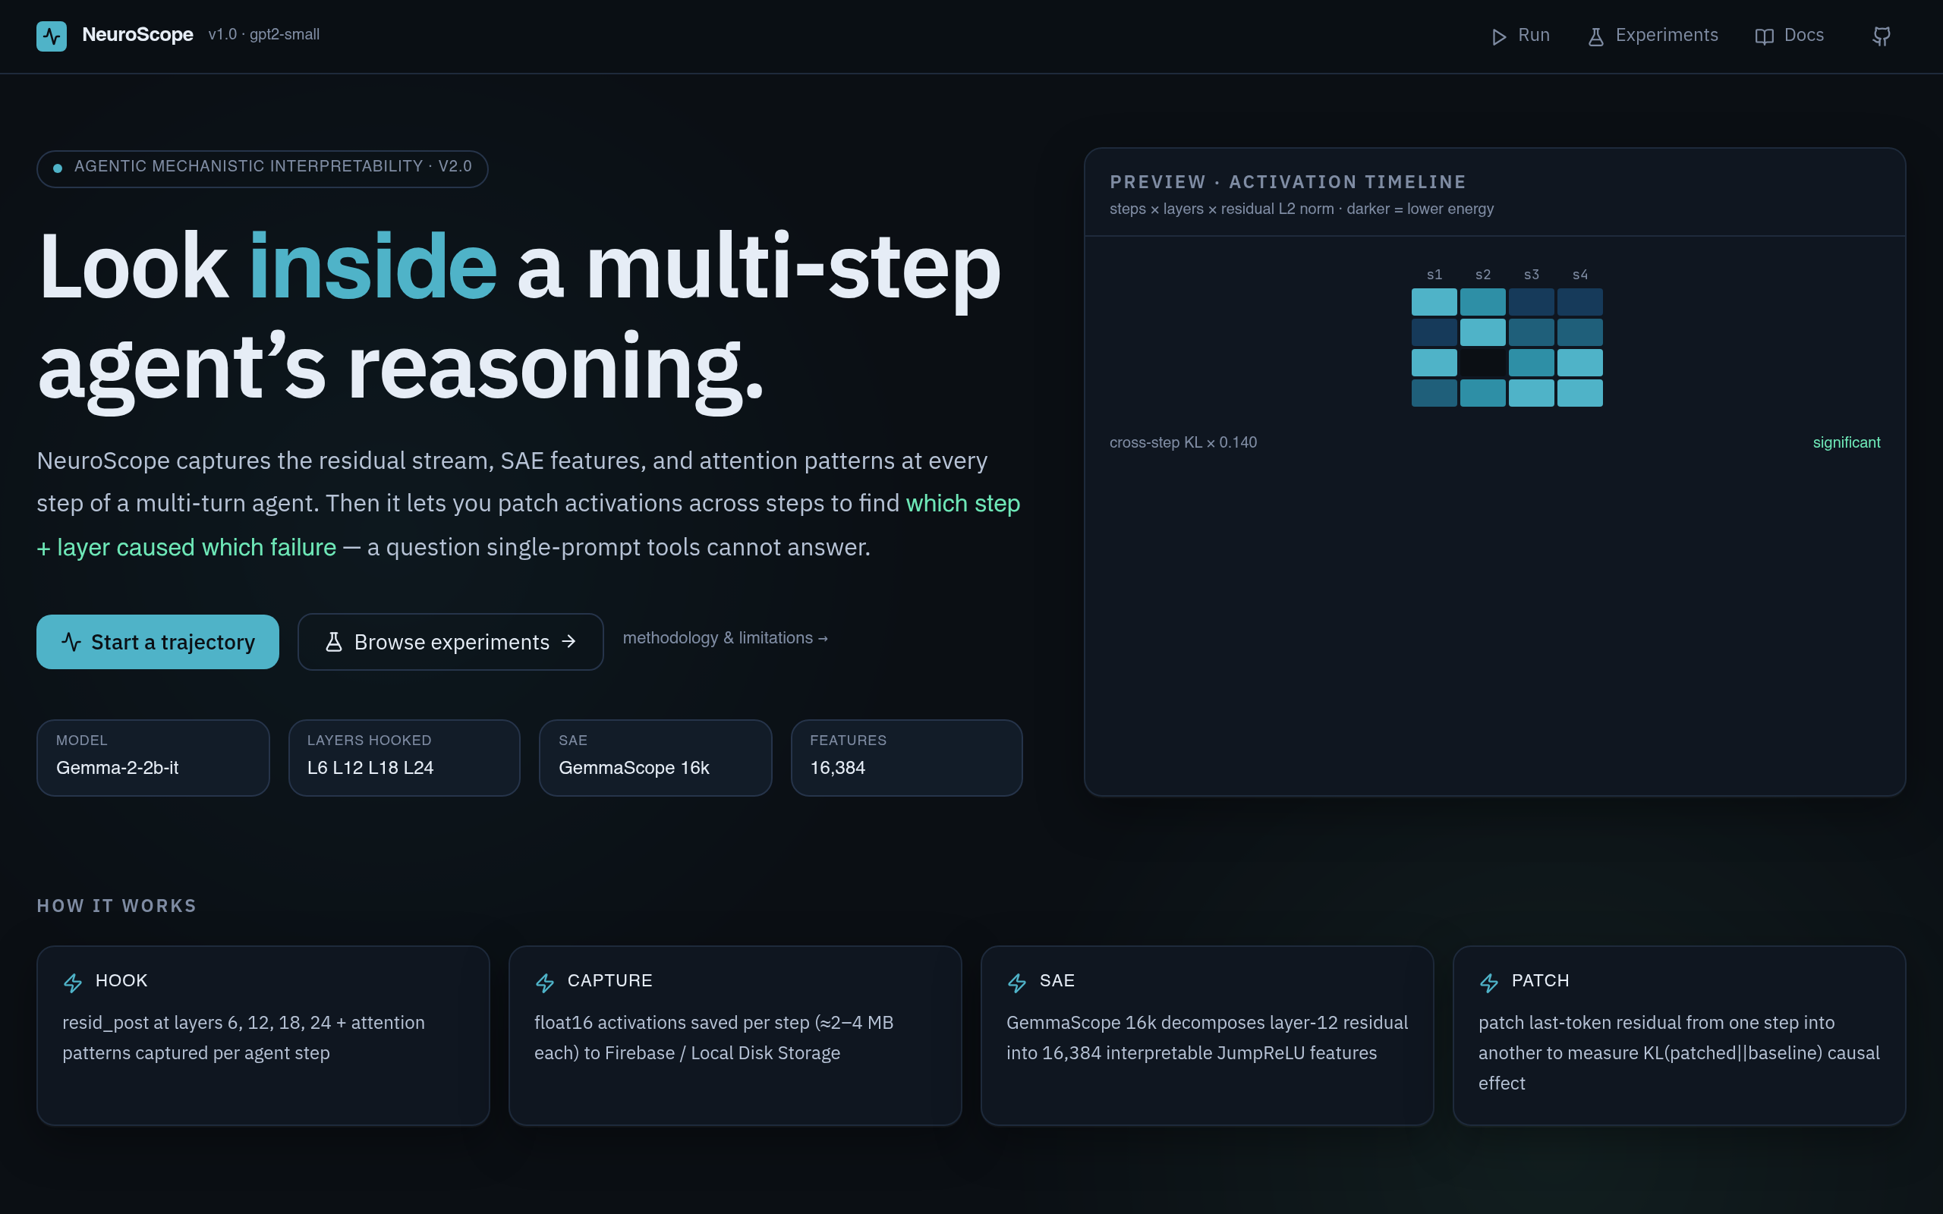Click the Agentic Mechanistic Interpretability badge
Image resolution: width=1943 pixels, height=1214 pixels.
262,168
